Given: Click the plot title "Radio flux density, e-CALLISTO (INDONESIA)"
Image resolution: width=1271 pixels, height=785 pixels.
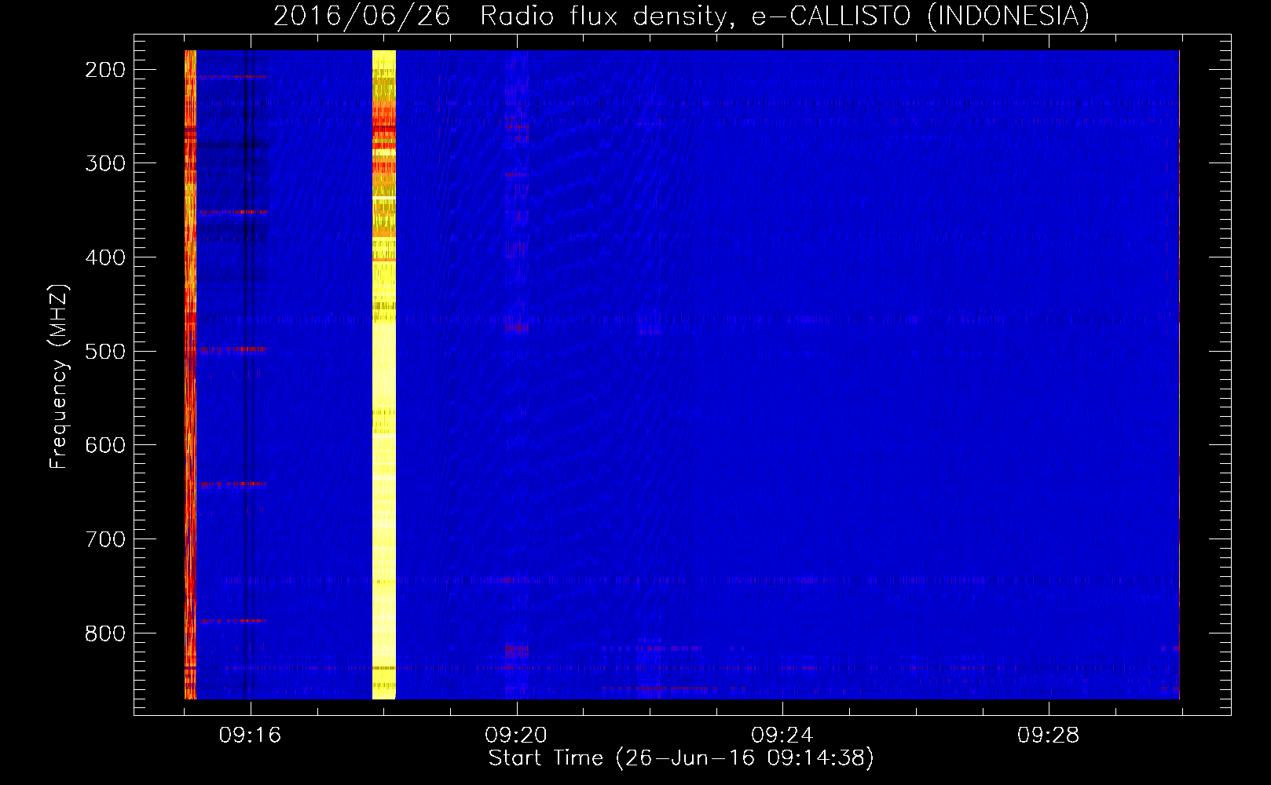Looking at the screenshot, I should pyautogui.click(x=784, y=16).
